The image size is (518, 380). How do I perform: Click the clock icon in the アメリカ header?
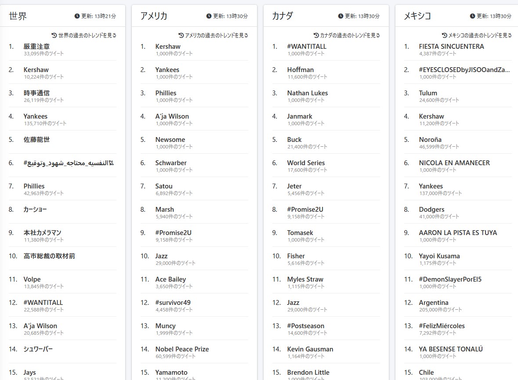pyautogui.click(x=209, y=16)
